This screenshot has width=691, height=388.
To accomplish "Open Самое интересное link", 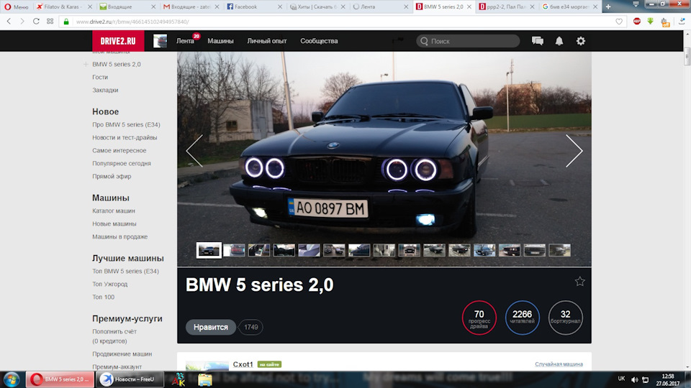I will point(119,150).
